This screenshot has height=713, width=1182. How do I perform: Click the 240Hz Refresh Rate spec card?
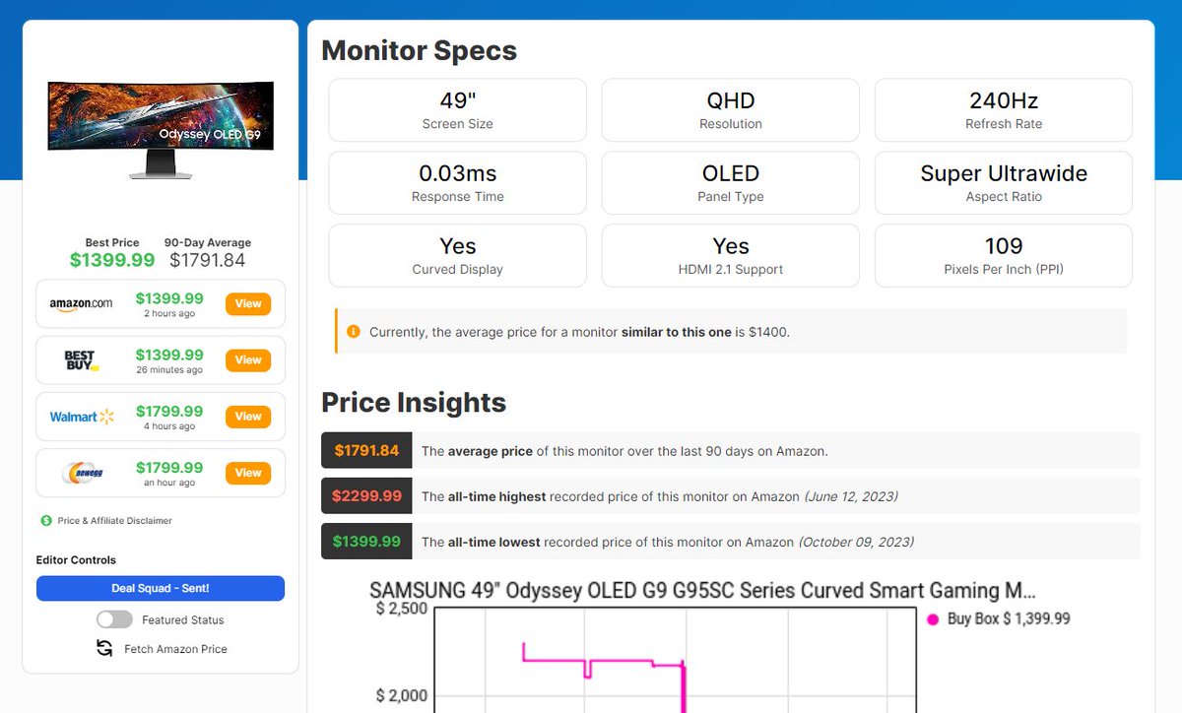click(1003, 110)
